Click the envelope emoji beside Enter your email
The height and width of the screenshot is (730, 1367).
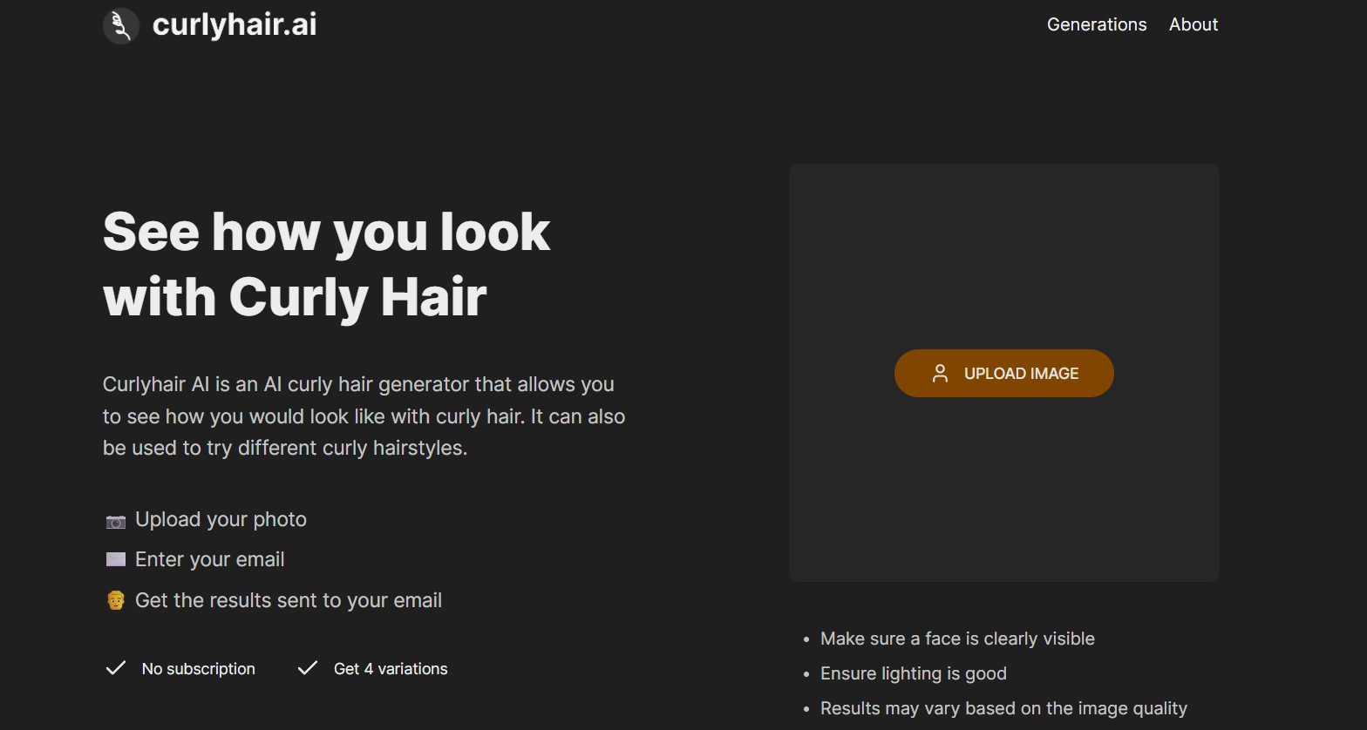[116, 559]
